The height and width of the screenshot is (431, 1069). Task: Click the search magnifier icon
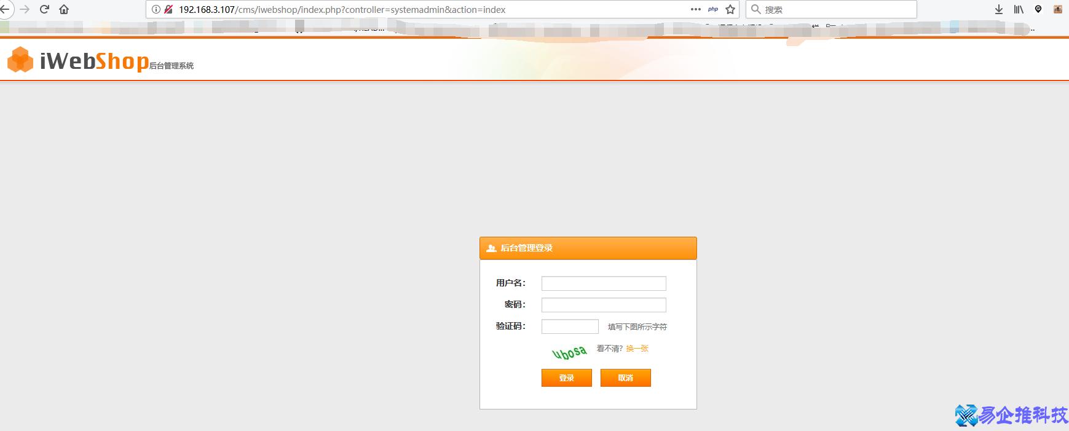coord(756,9)
